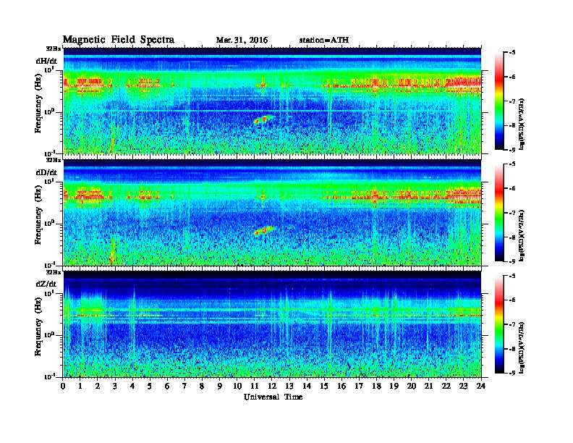Click the hour 14 tick label

coord(307,387)
